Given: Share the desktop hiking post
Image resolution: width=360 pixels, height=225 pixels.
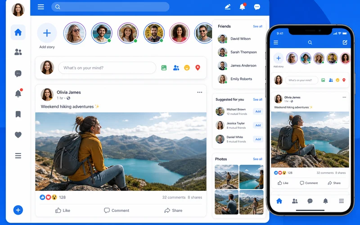Looking at the screenshot, I should (x=173, y=210).
